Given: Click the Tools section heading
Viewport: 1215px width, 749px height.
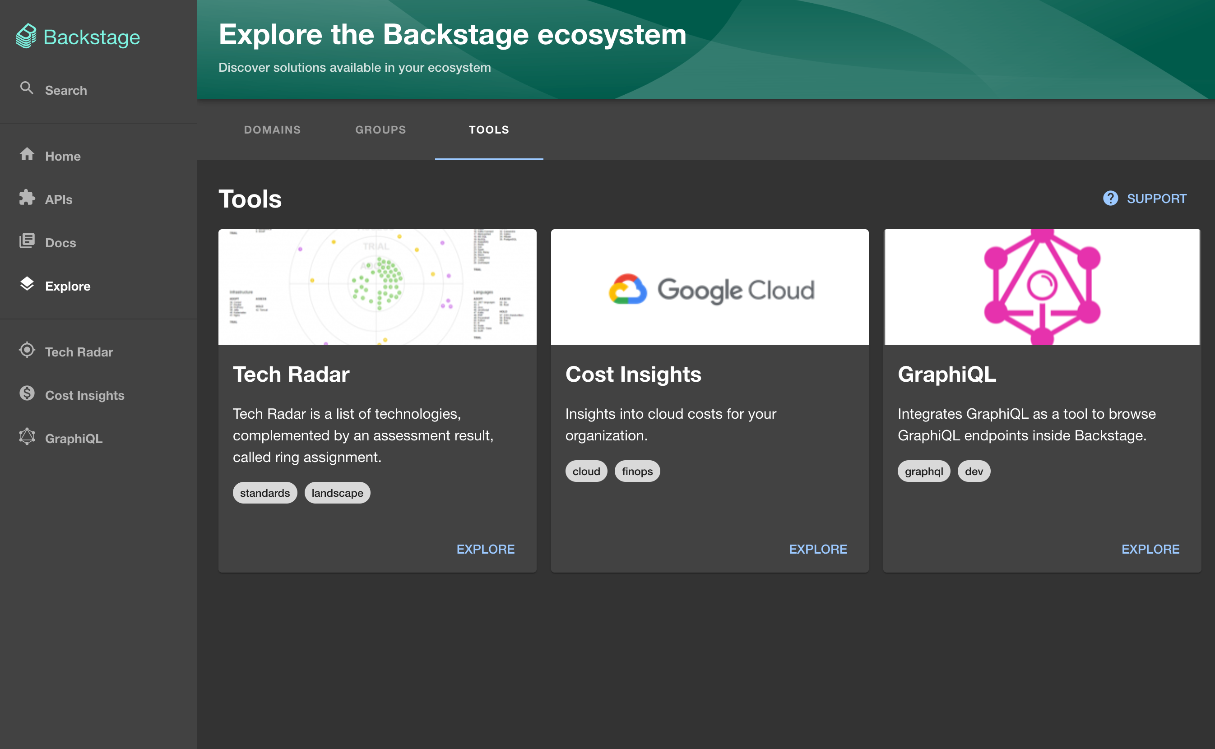Looking at the screenshot, I should tap(250, 199).
